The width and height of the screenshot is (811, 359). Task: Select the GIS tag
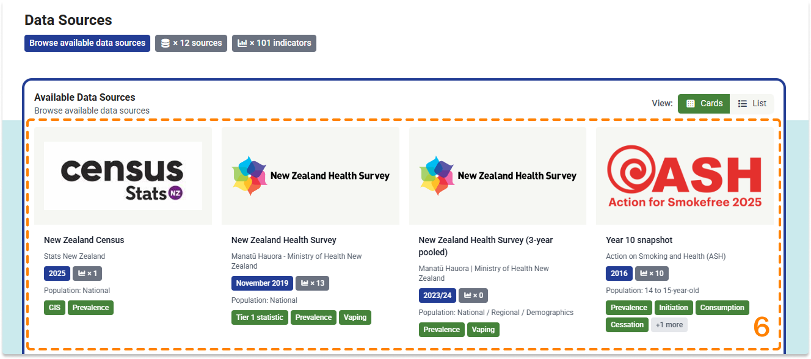54,308
